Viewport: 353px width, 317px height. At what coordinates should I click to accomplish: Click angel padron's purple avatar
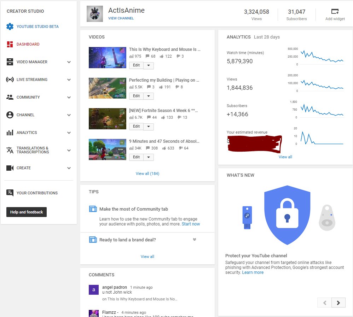coord(94,290)
